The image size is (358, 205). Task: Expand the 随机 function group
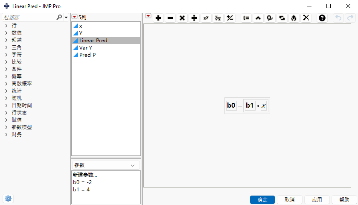click(x=6, y=98)
